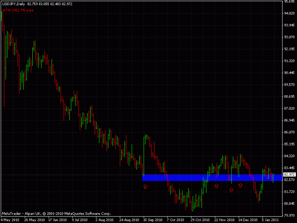The width and height of the screenshot is (297, 223).
Task: Click the 4 May 2010 date label
Action: [x=10, y=220]
